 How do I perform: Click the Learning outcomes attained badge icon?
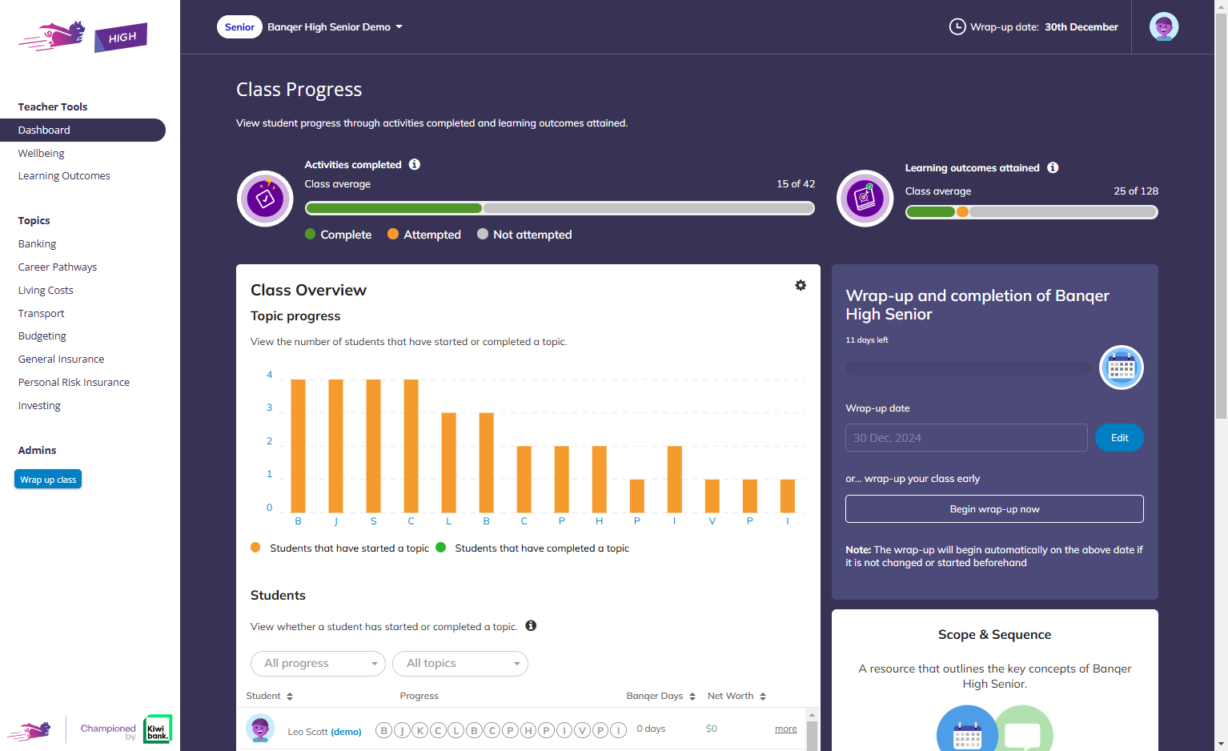pos(865,199)
